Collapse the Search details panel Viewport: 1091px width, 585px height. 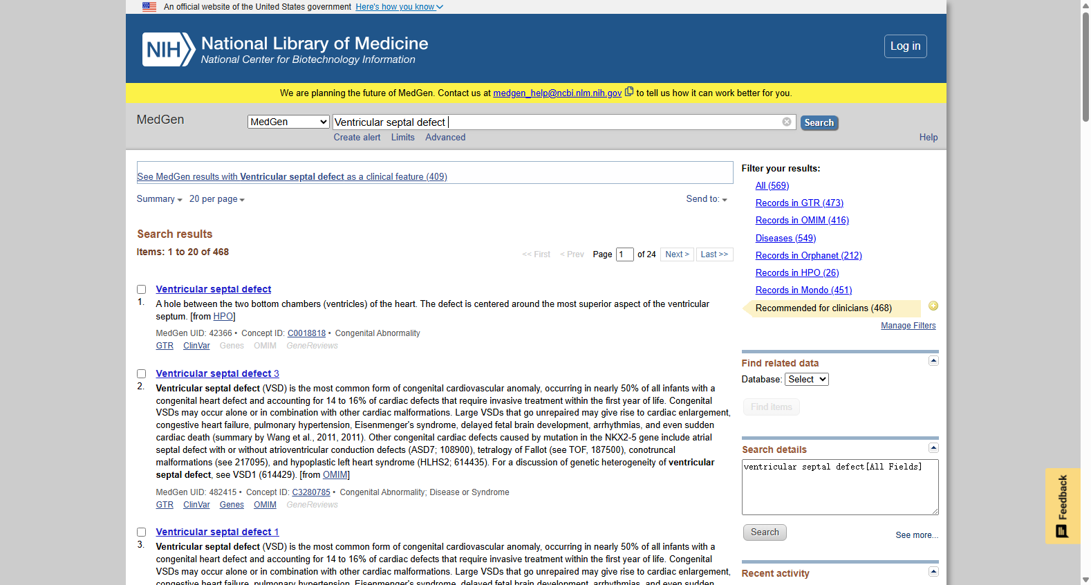[x=933, y=447]
